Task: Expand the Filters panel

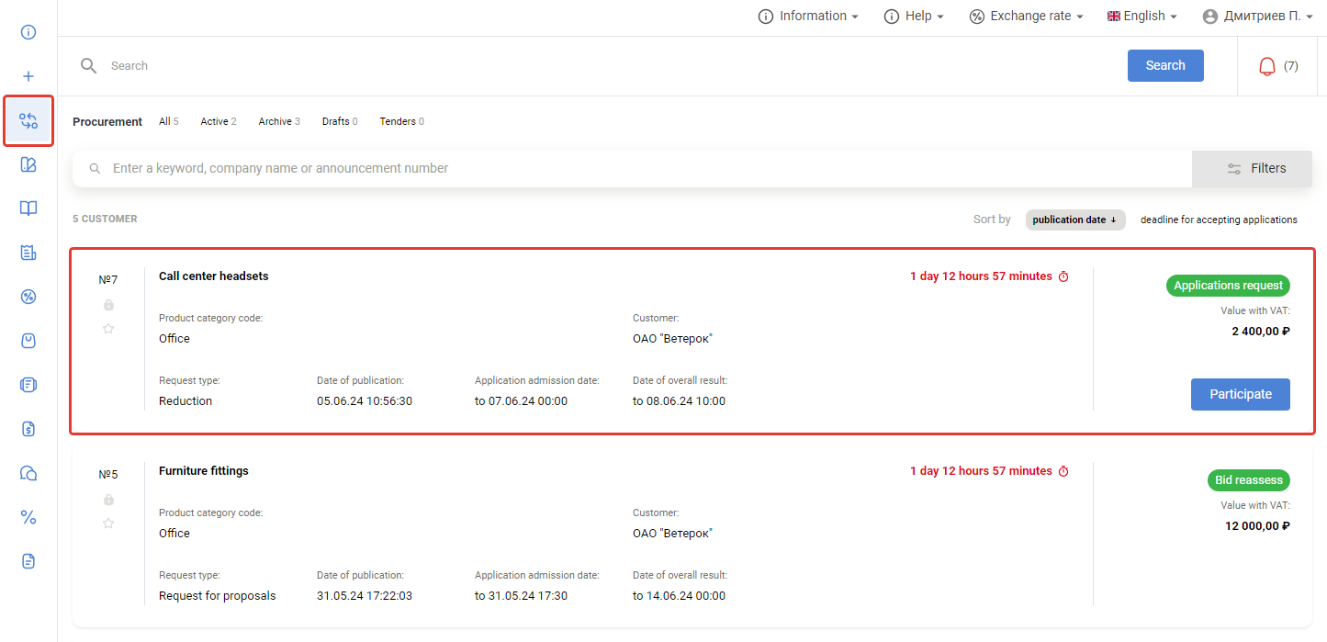Action: click(x=1252, y=169)
